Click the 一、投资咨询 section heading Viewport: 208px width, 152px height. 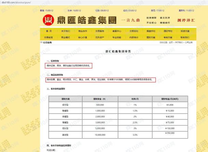[53, 61]
